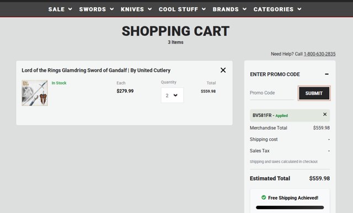Click the Merchandise Total $559.98 amount
The image size is (353, 213).
coord(322,128)
